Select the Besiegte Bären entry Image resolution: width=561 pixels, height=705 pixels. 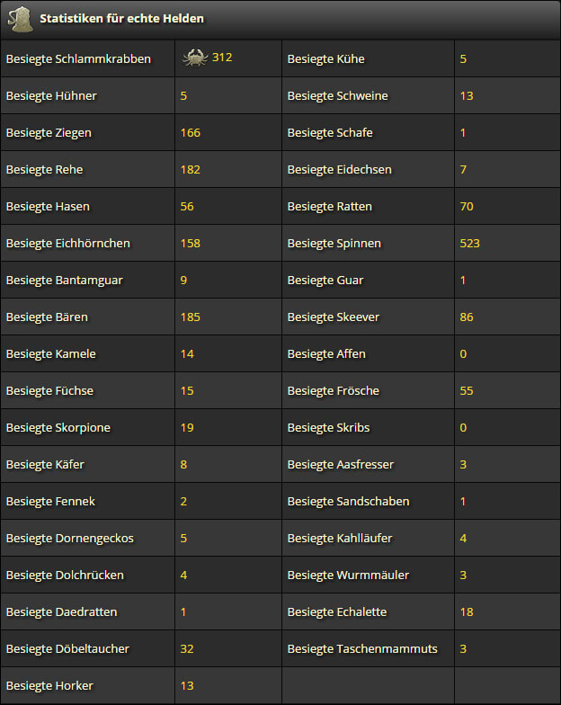pos(47,317)
